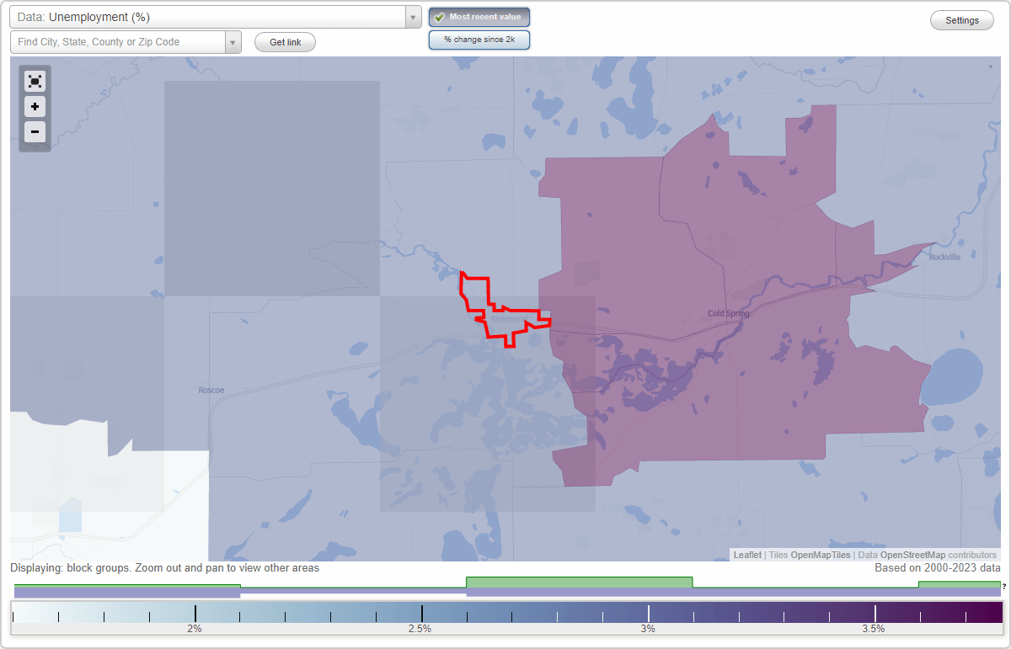Screen dimensions: 1011x649
Task: Open the Settings panel
Action: click(961, 19)
